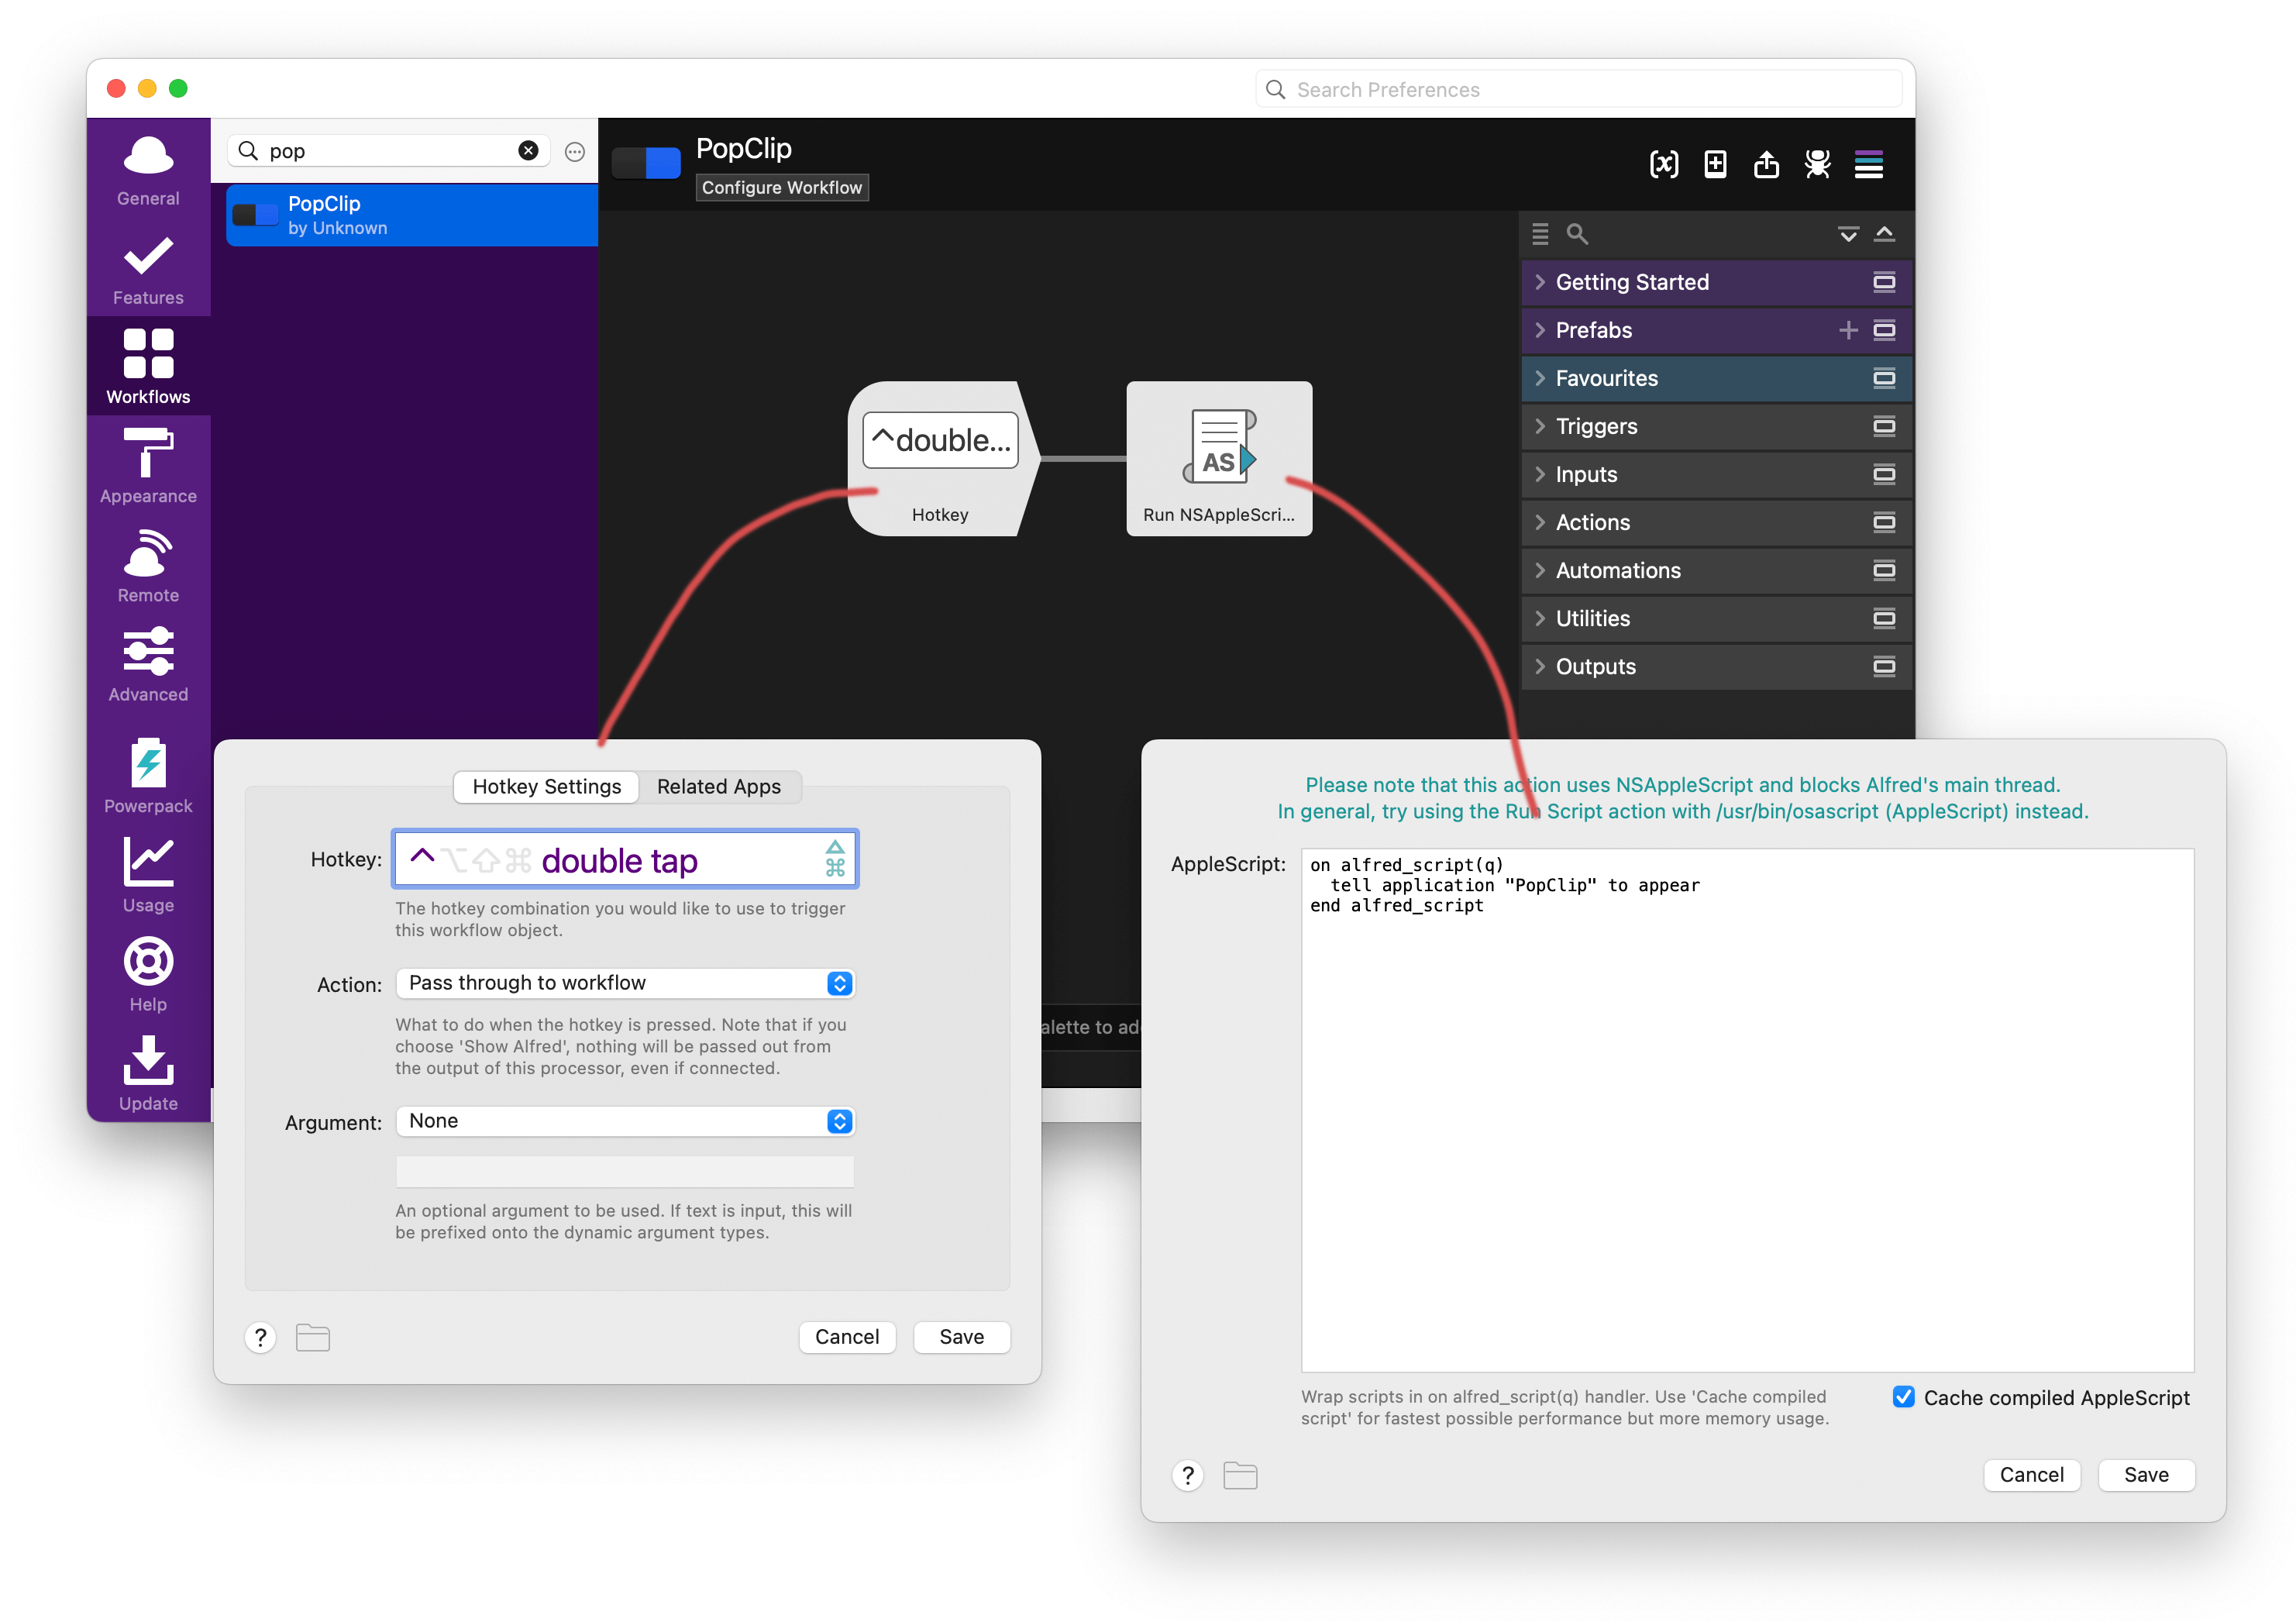Toggle Inputs section layout icon

[1884, 474]
